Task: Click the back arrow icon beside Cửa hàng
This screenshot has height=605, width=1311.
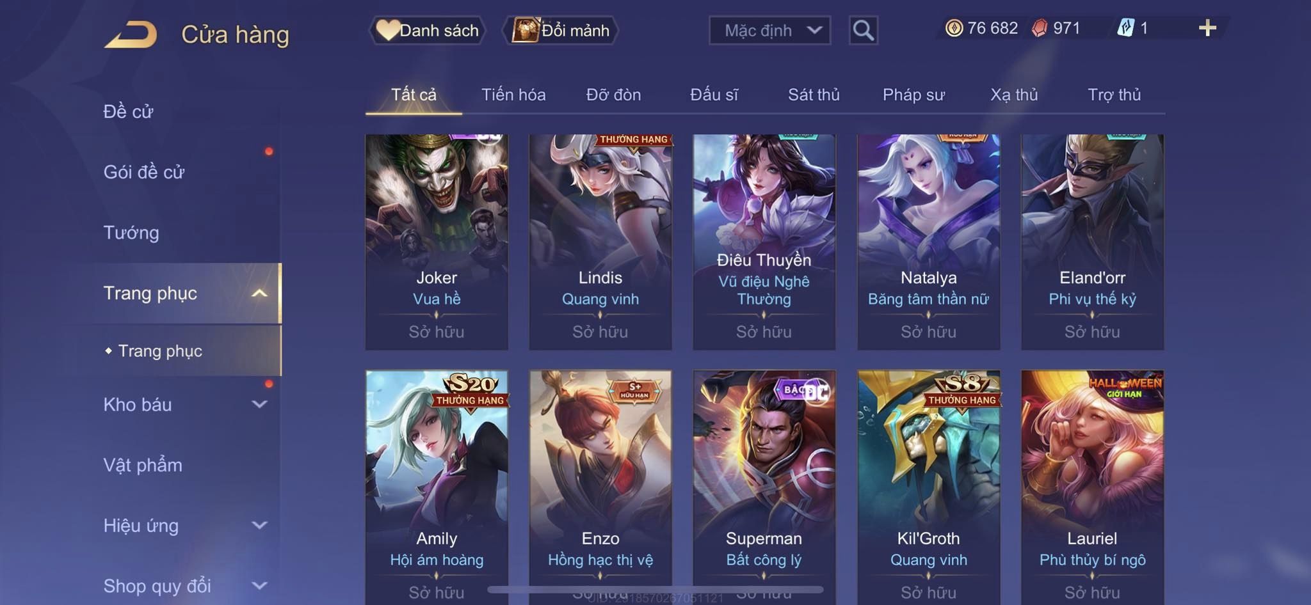Action: (x=131, y=35)
